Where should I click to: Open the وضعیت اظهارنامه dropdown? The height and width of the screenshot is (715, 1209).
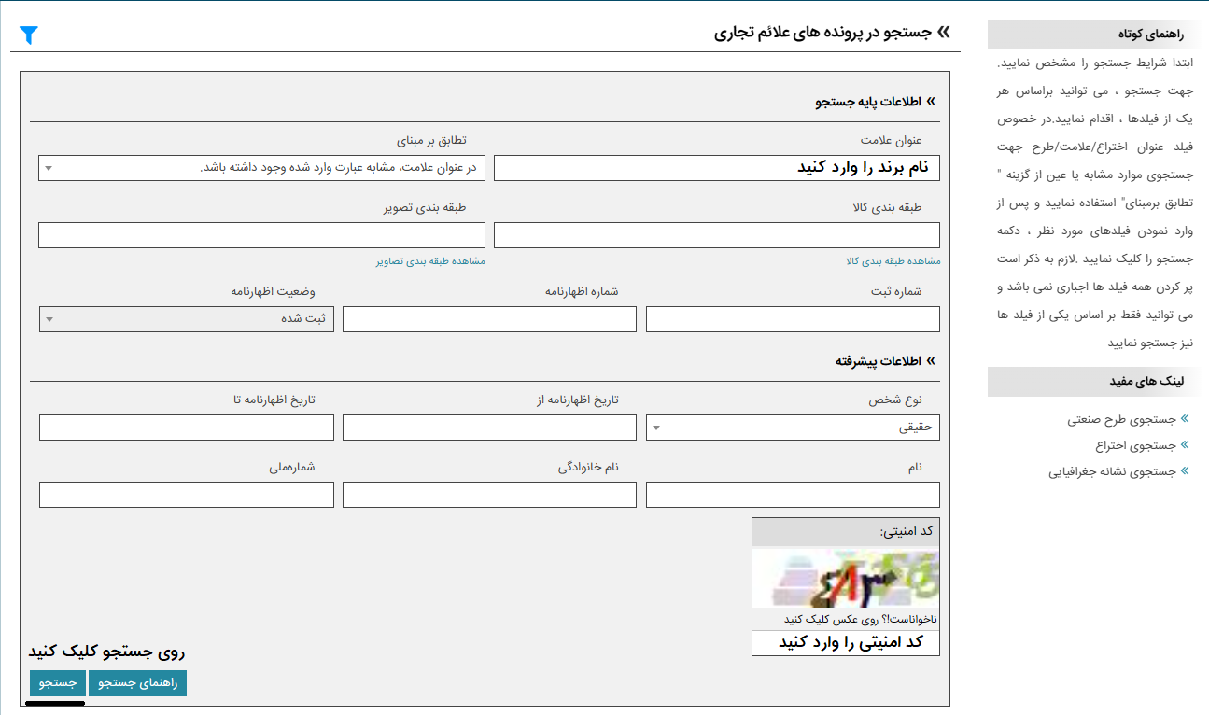[x=187, y=319]
